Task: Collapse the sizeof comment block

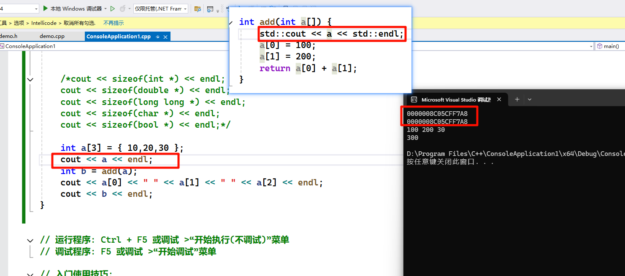Action: (x=30, y=79)
